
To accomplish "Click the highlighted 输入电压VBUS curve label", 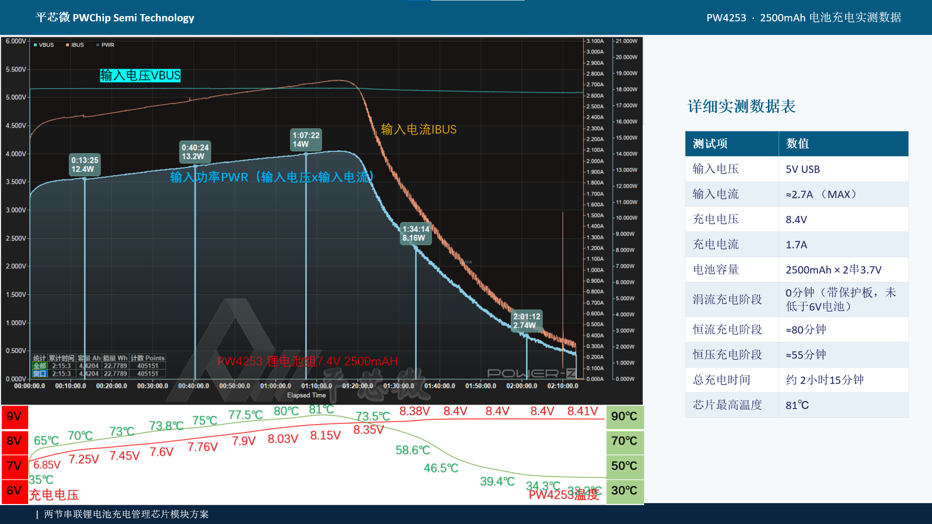I will pyautogui.click(x=140, y=75).
